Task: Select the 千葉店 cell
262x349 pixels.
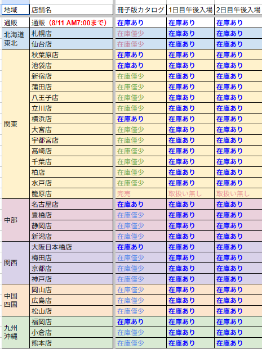Action: [71, 162]
